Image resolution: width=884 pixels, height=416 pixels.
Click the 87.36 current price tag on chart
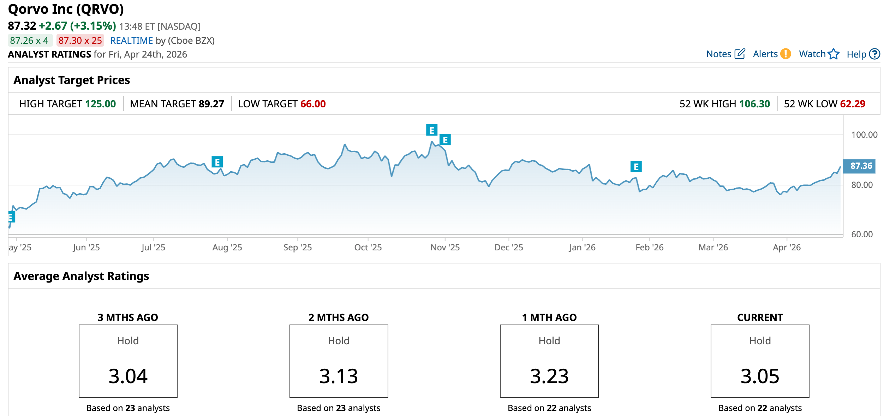[859, 166]
